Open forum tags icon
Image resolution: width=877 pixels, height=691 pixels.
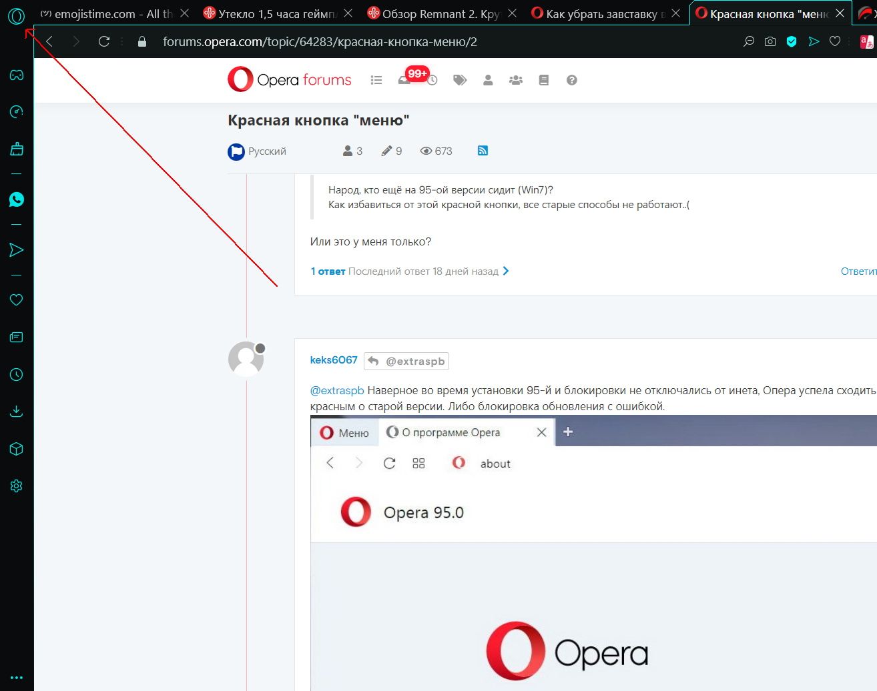coord(460,80)
